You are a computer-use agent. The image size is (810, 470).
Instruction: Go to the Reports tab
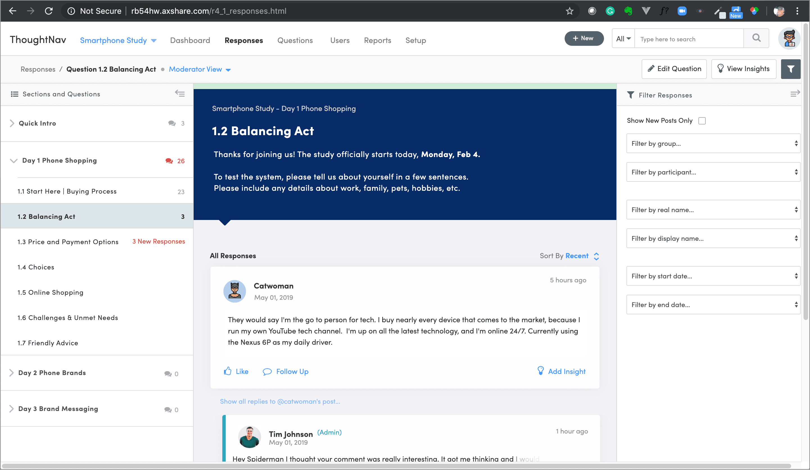pos(377,40)
